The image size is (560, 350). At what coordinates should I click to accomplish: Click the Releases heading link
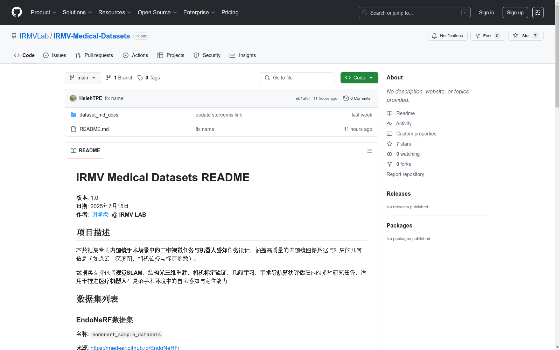click(399, 194)
